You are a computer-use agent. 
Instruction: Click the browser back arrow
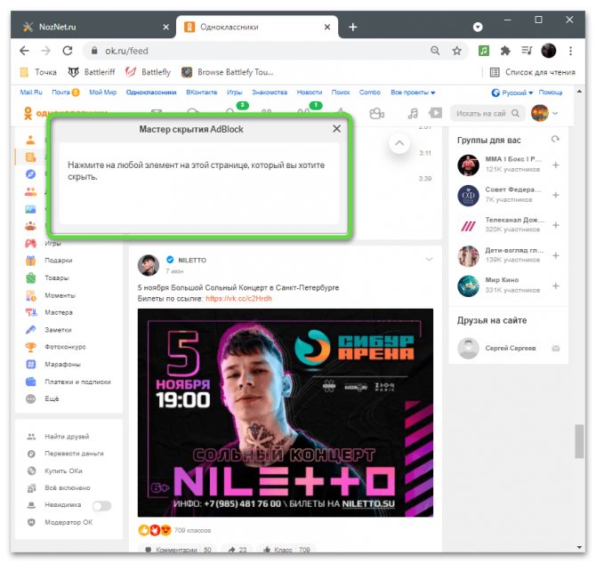(24, 51)
